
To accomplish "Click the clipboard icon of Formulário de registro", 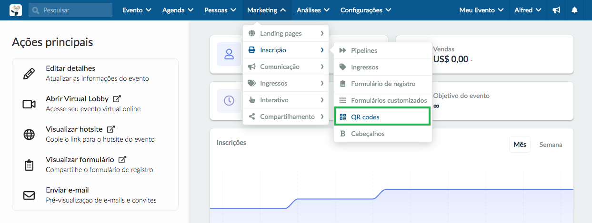I will (342, 84).
